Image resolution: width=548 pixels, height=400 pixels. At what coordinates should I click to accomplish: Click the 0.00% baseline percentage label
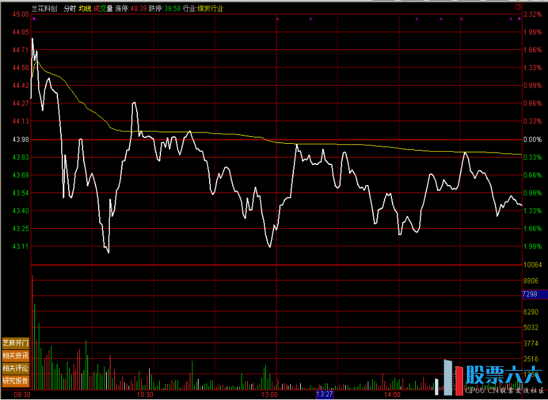[x=532, y=139]
